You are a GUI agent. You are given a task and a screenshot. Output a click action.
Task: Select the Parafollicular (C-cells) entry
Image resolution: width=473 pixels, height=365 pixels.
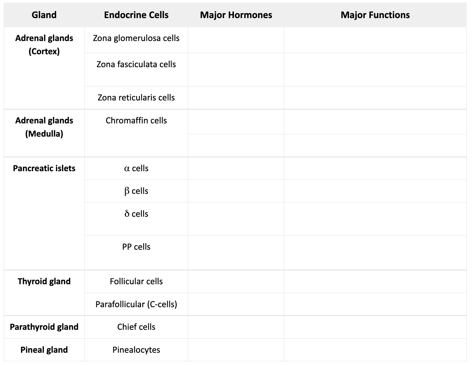136,304
